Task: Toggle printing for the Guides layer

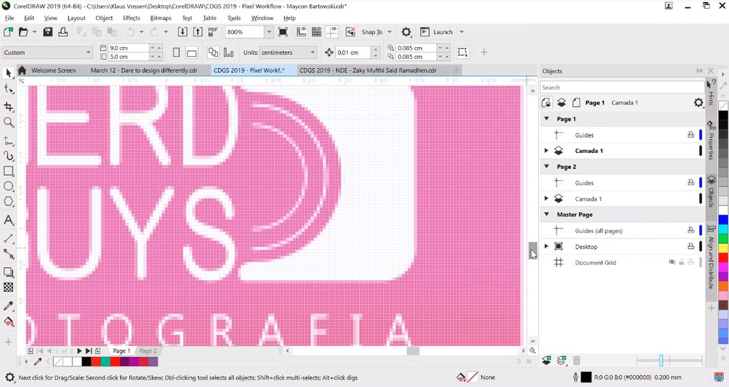Action: click(691, 135)
